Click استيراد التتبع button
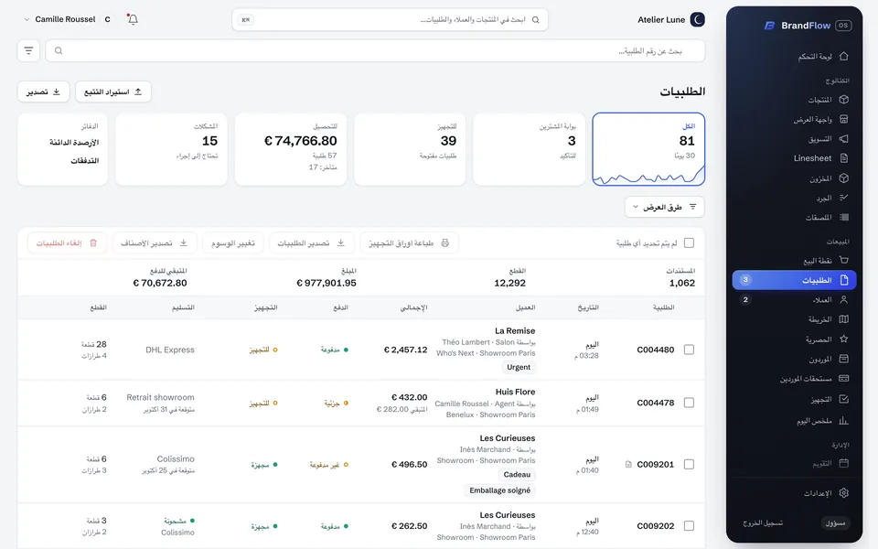Viewport: 878px width, 549px height. 113,91
